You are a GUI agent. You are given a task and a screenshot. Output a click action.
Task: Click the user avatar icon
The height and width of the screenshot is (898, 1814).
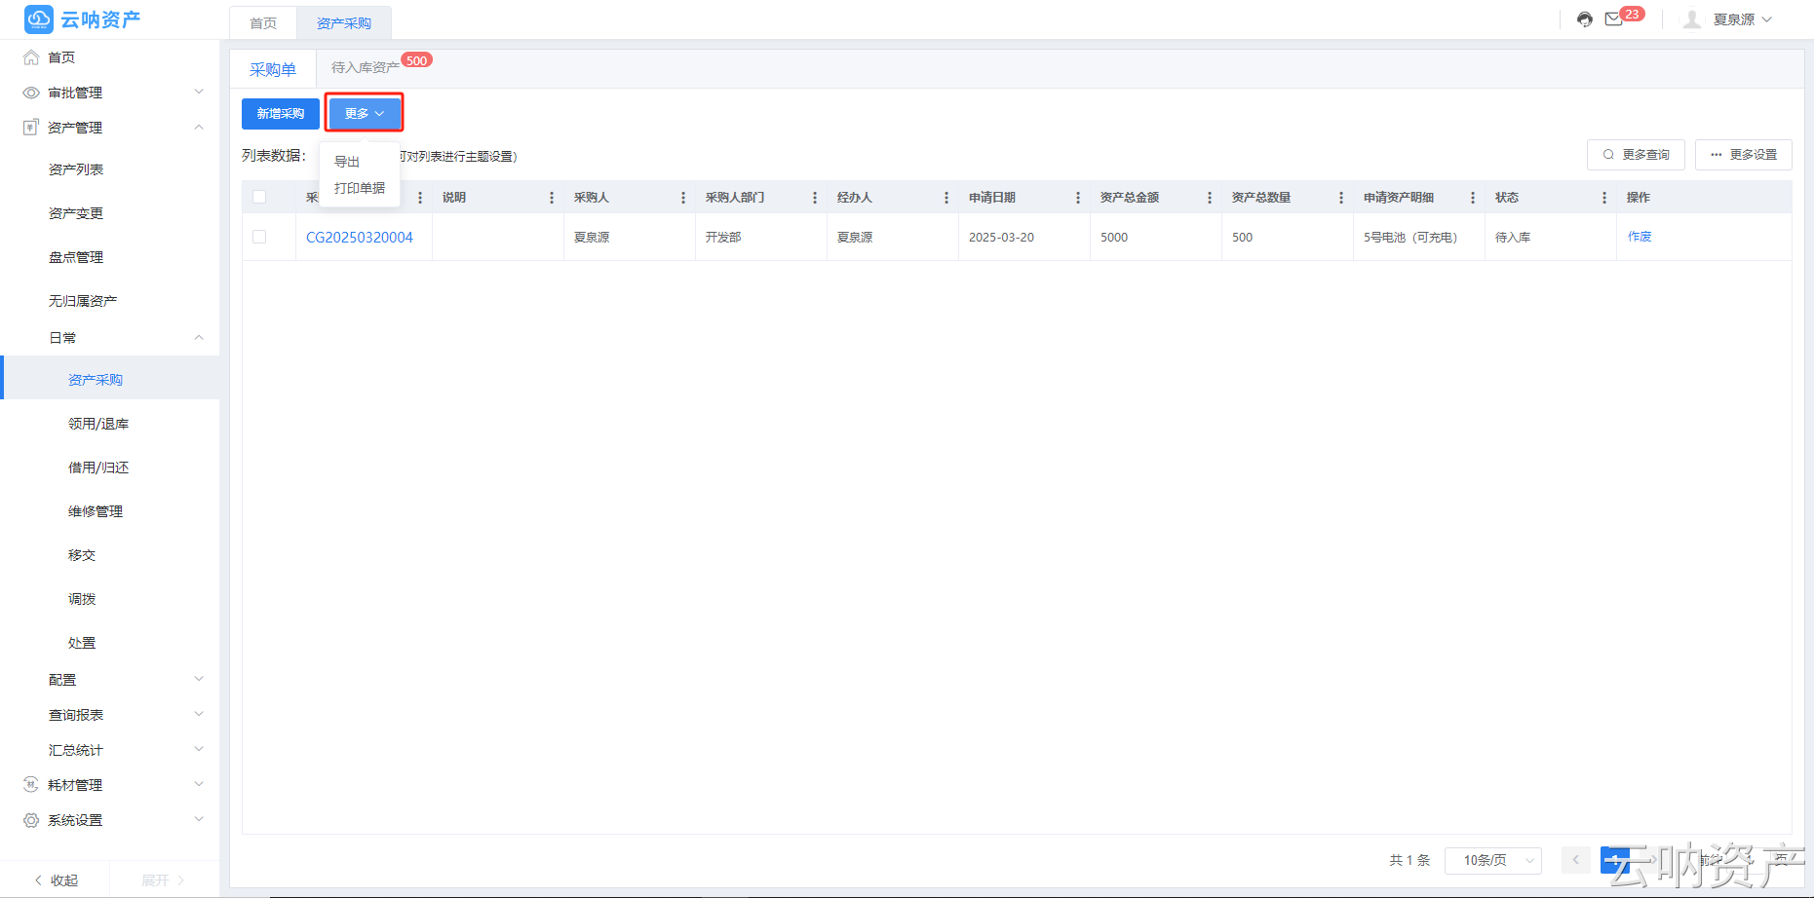pos(1692,19)
